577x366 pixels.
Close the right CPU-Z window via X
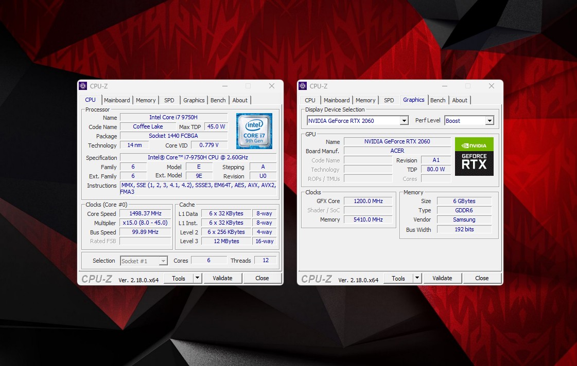tap(492, 86)
